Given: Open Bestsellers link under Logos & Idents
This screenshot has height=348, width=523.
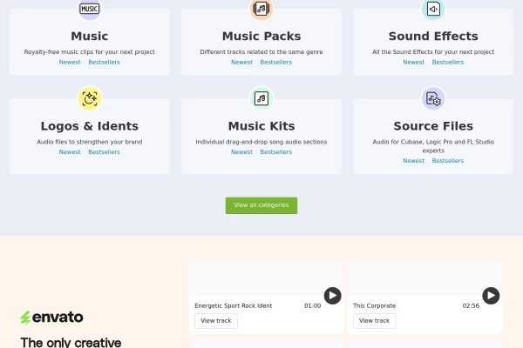Looking at the screenshot, I should (104, 152).
